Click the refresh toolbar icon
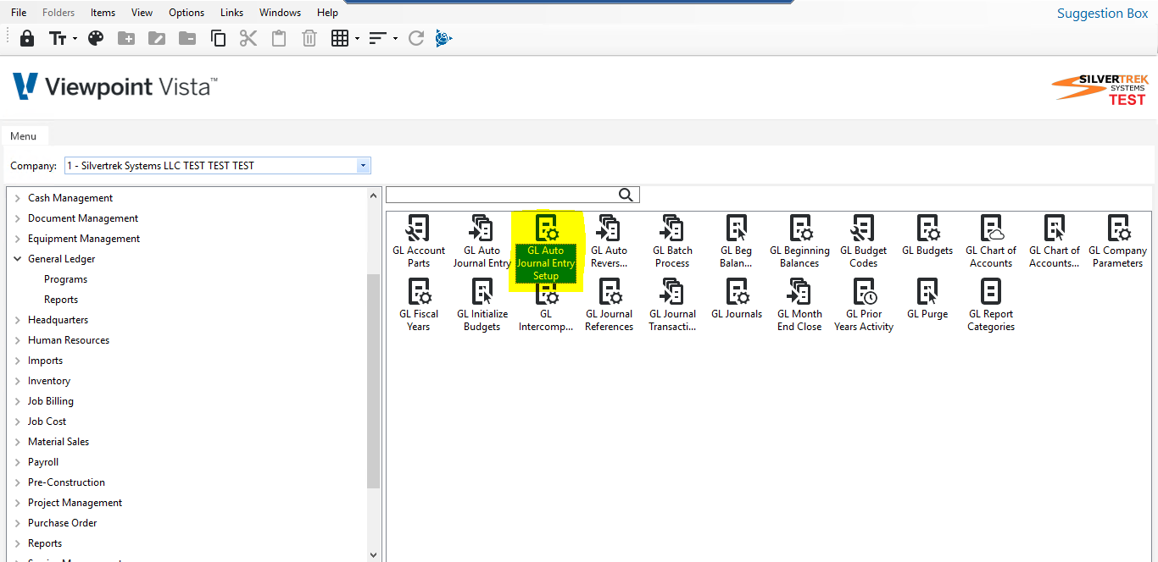1158x562 pixels. click(x=415, y=38)
